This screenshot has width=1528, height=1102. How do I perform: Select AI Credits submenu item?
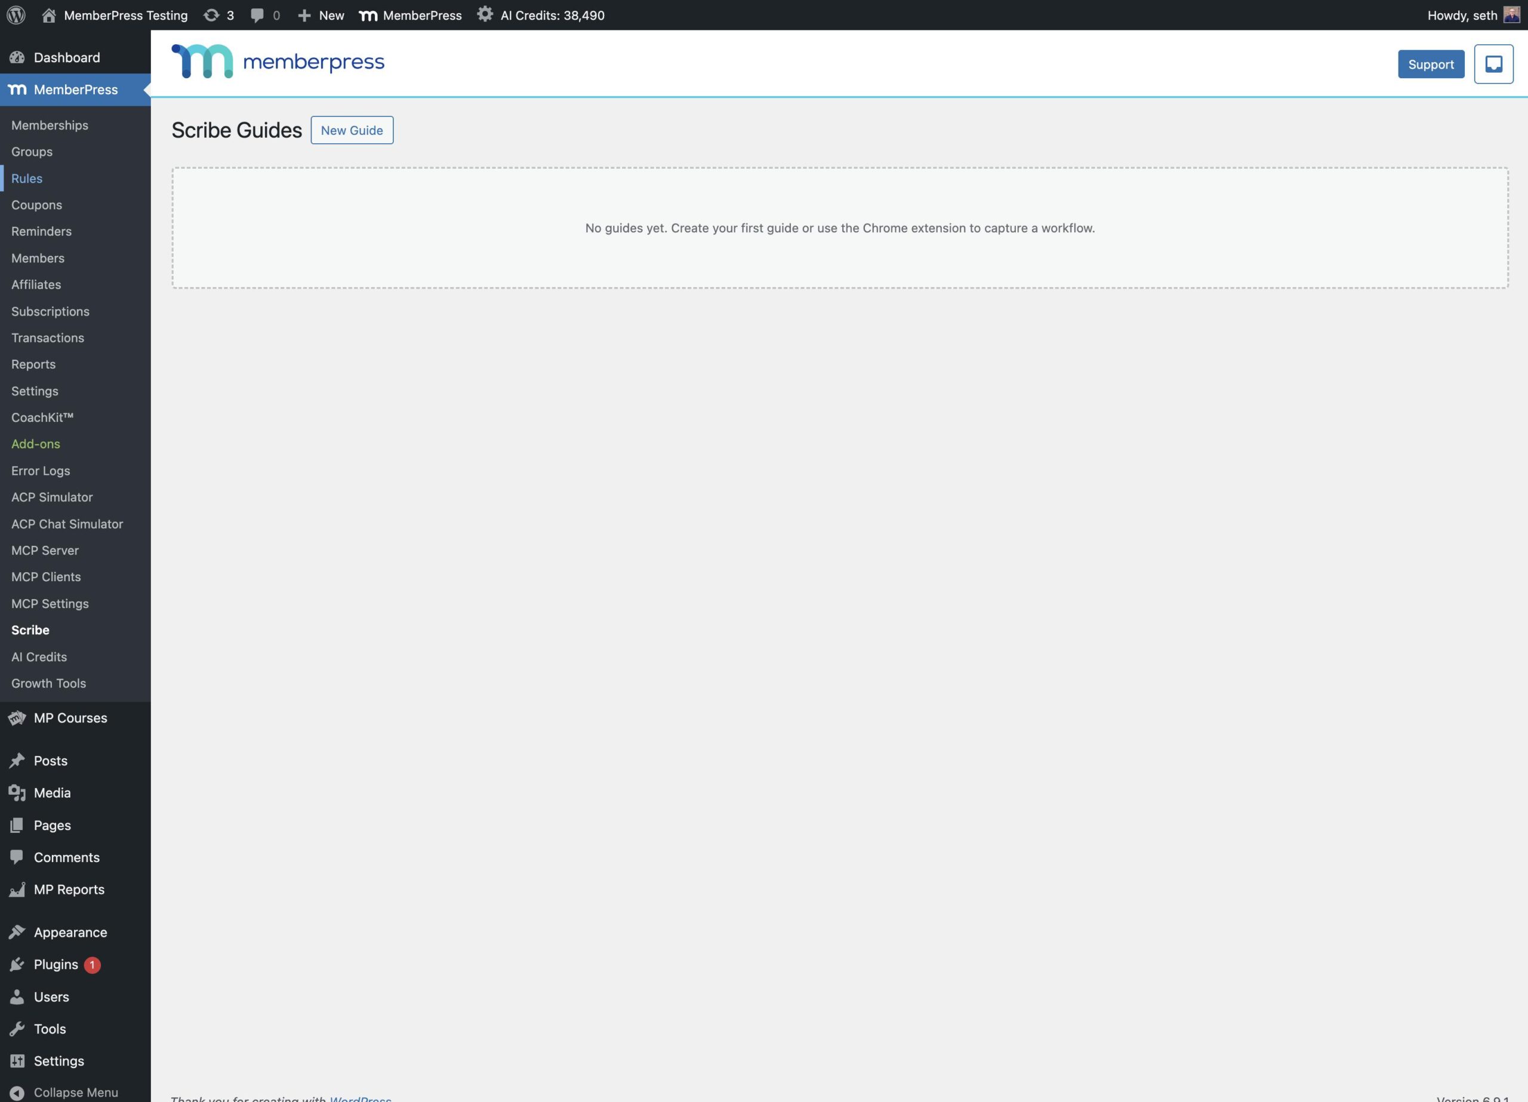click(39, 657)
